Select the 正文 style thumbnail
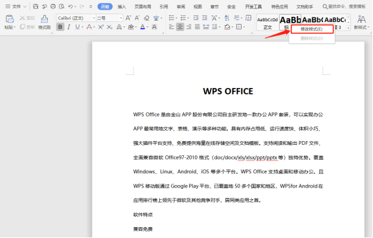The width and height of the screenshot is (373, 238). tap(267, 23)
